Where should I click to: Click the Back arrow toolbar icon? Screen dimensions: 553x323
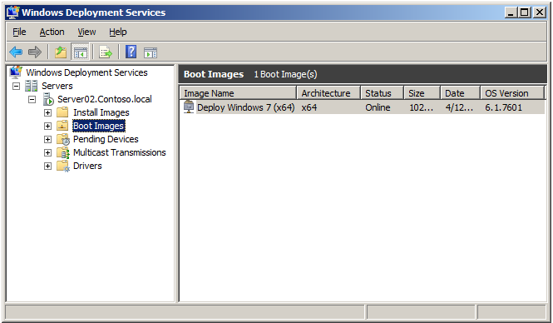tap(16, 52)
